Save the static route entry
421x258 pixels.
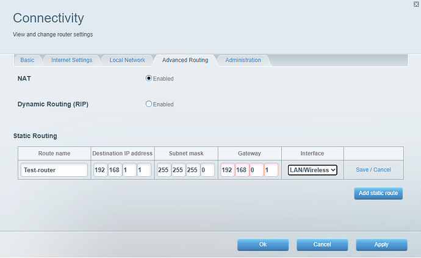coord(362,170)
